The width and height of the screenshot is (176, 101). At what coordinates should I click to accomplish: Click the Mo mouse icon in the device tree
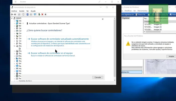pos(17,73)
